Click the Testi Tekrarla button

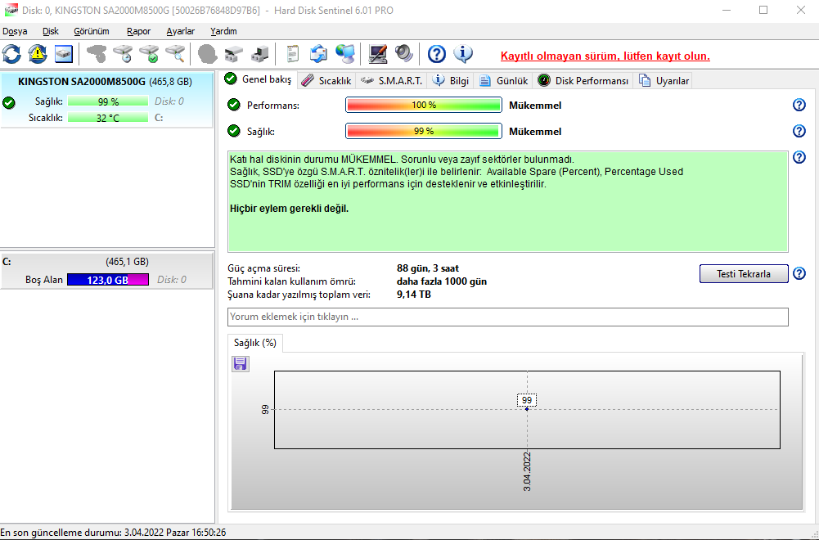pos(744,273)
